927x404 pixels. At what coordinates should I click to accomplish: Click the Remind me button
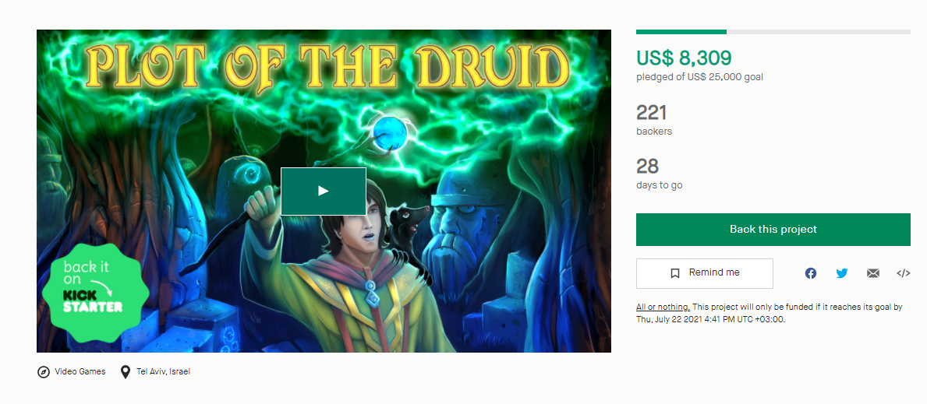704,273
